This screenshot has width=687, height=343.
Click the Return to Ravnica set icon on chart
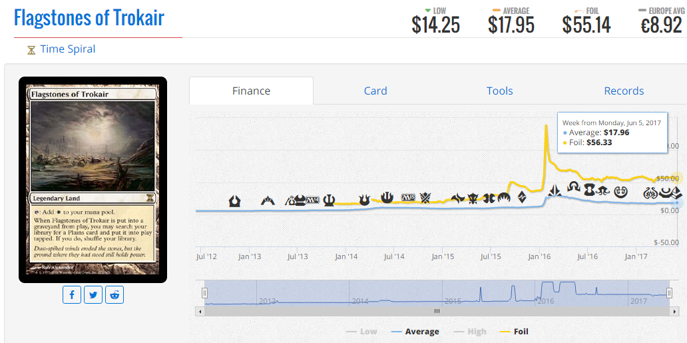pyautogui.click(x=235, y=201)
